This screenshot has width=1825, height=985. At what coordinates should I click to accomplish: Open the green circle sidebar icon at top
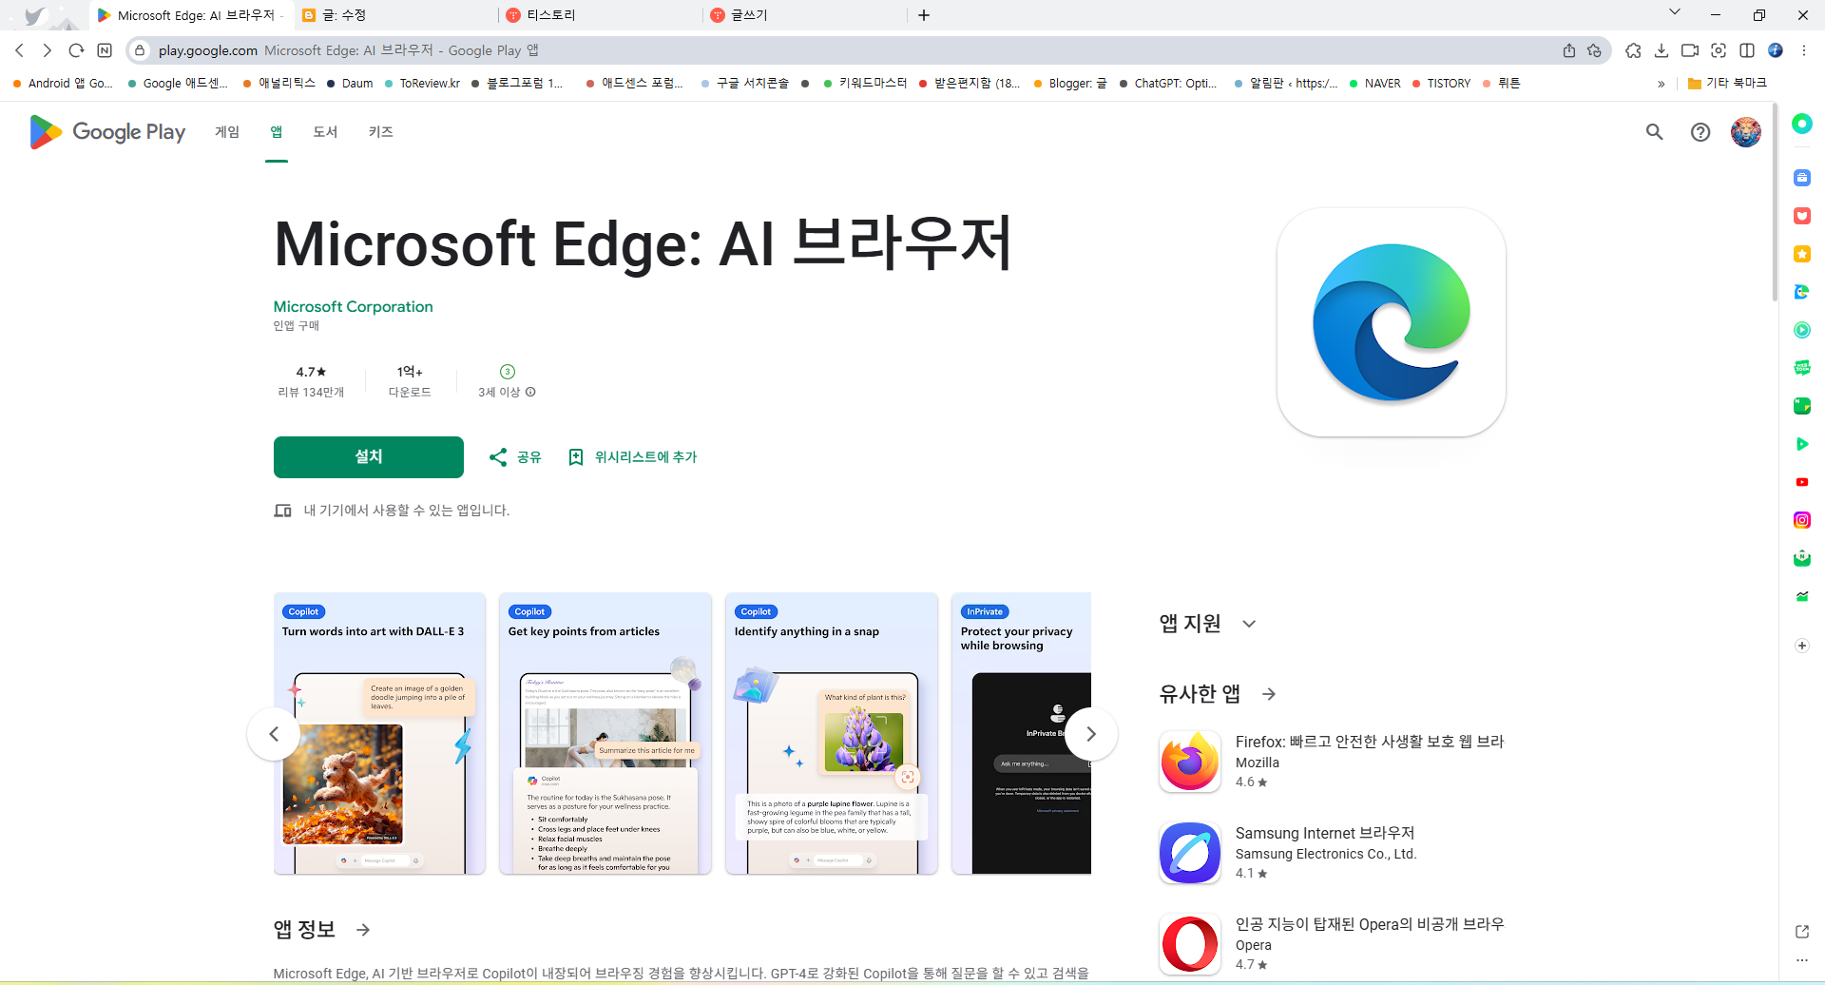(1802, 124)
